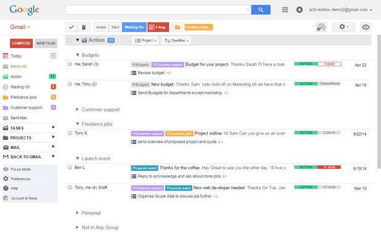The height and width of the screenshot is (243, 381).
Task: Expand the PROJECTS sidebar section
Action: [53, 137]
